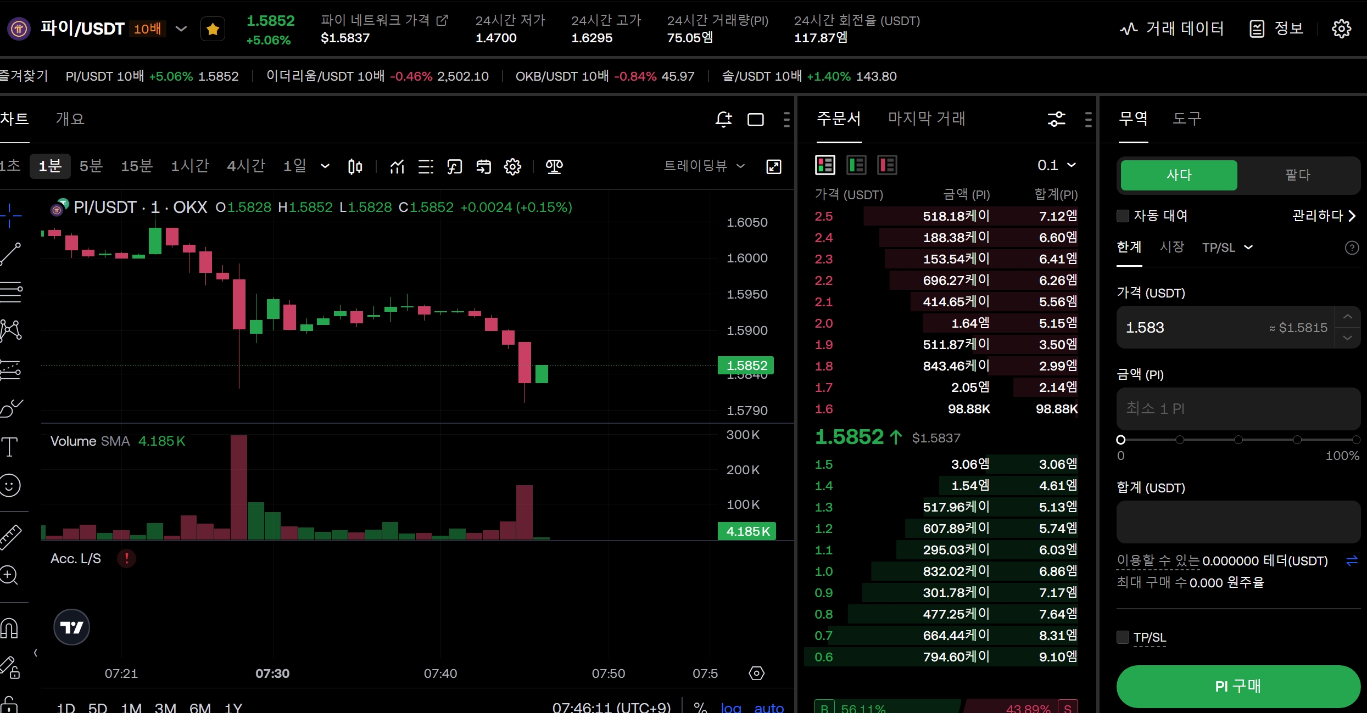Click the favorite star icon for PI/USDT
This screenshot has height=713, width=1367.
pyautogui.click(x=213, y=29)
